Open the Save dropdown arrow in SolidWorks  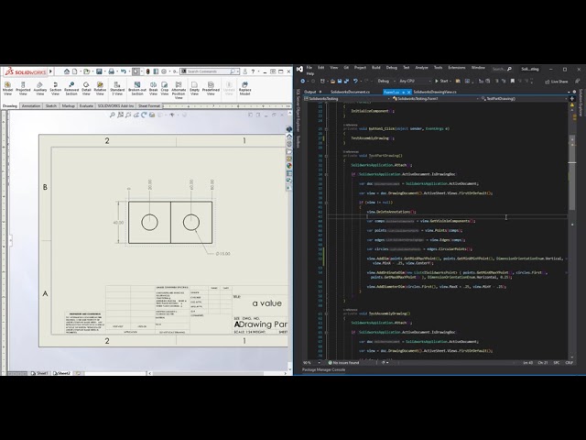(x=104, y=71)
